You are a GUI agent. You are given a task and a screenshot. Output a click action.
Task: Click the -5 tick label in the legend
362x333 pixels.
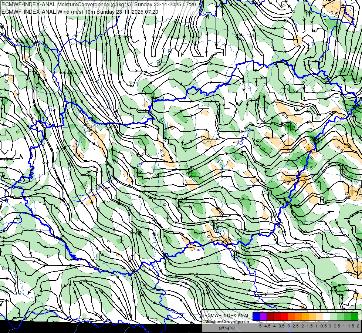coord(260,326)
